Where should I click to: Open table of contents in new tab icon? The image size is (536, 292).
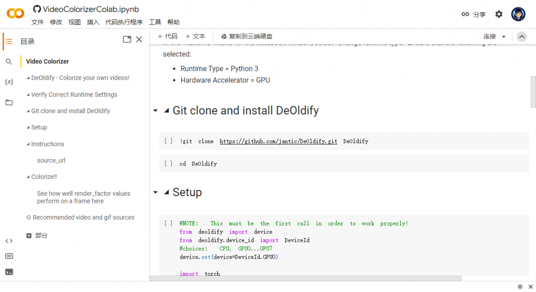point(127,39)
